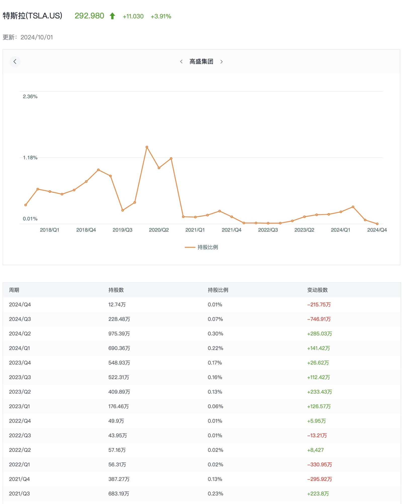402x504 pixels.
Task: Go to next institution after 高盛集团
Action: (x=221, y=62)
